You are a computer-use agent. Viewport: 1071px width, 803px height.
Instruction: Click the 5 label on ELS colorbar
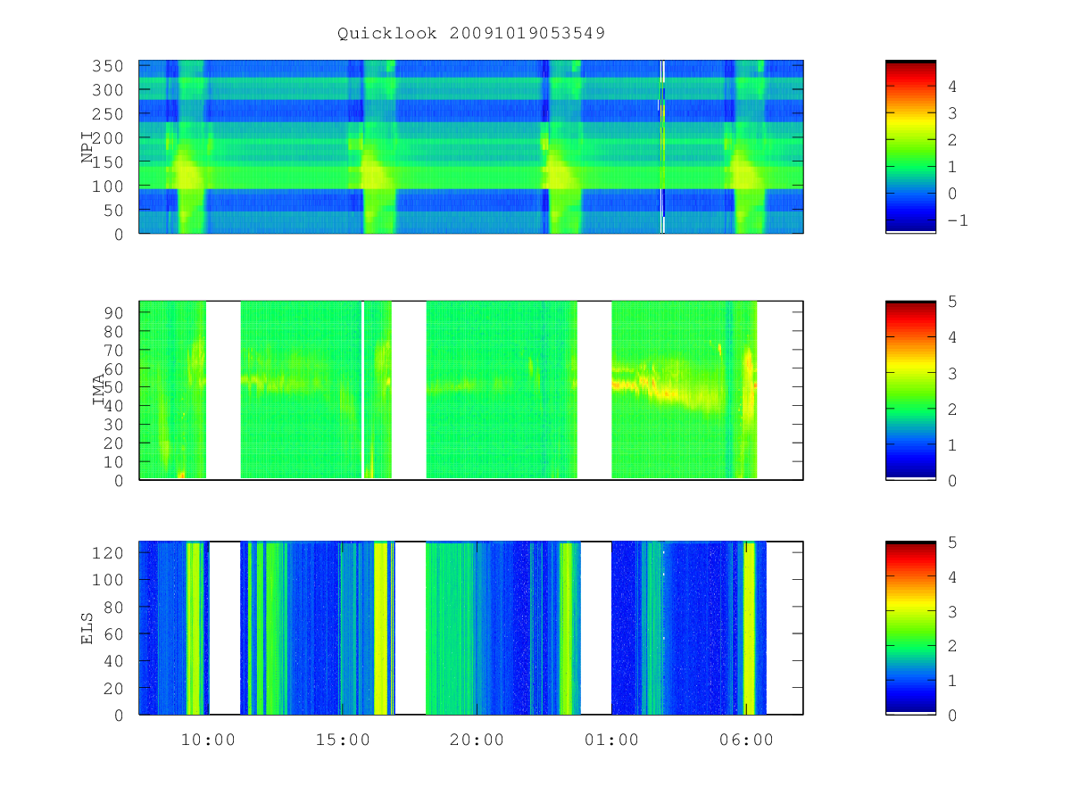[x=952, y=542]
